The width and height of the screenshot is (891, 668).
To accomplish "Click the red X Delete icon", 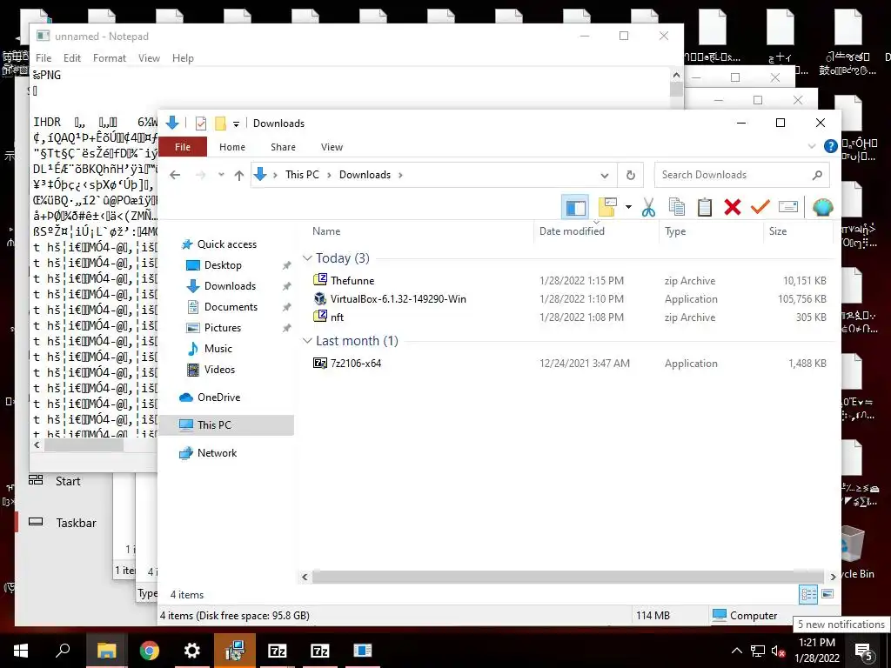I will tap(733, 207).
